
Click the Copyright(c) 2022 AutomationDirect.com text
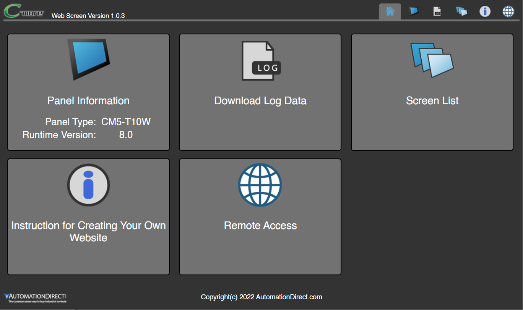pos(261,297)
